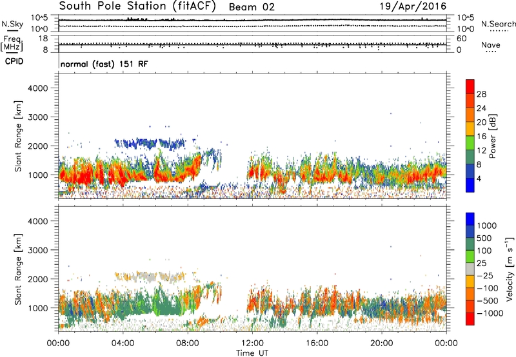
Task: Click the 'Beam 02' label
Action: pos(252,7)
